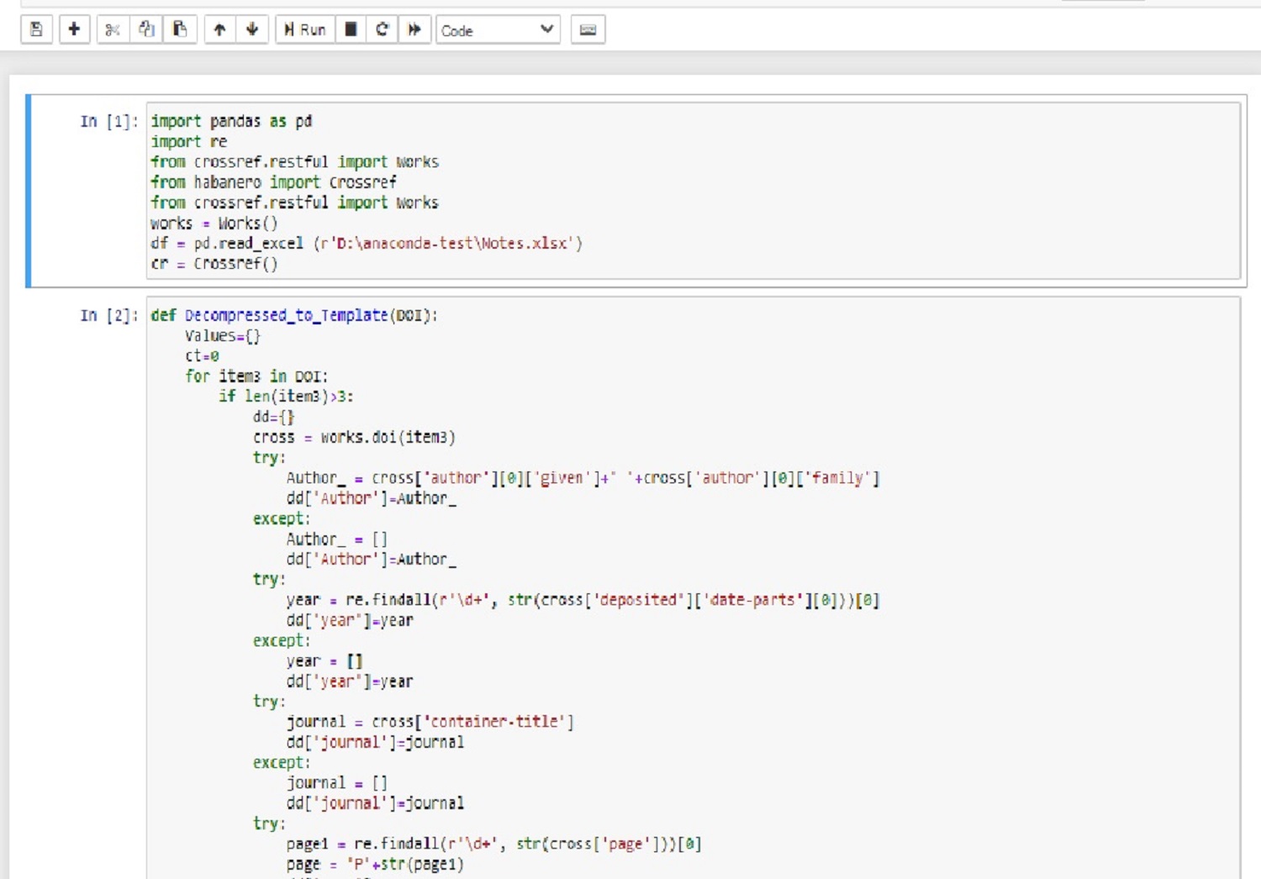Click the line 'works = Works()'
The width and height of the screenshot is (1261, 879).
tap(214, 223)
